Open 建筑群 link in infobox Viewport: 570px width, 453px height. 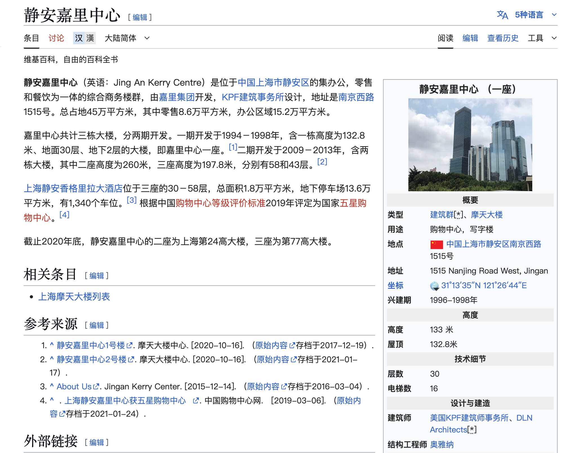[442, 215]
